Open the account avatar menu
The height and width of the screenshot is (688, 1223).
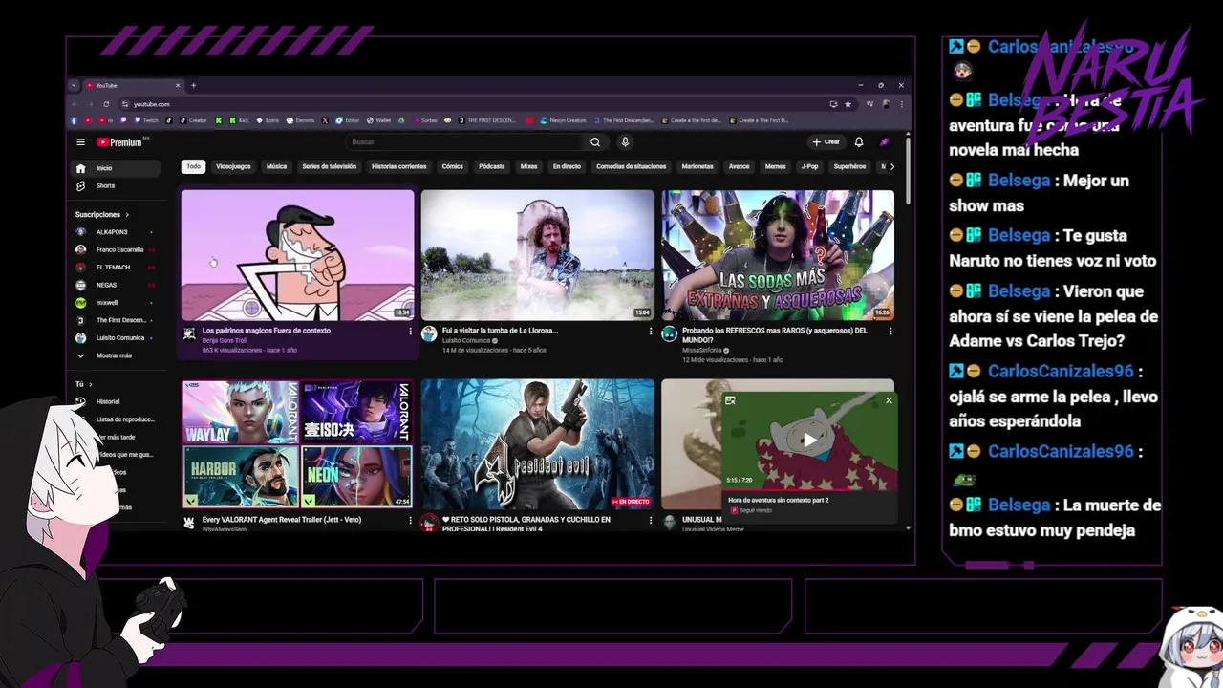pyautogui.click(x=885, y=142)
